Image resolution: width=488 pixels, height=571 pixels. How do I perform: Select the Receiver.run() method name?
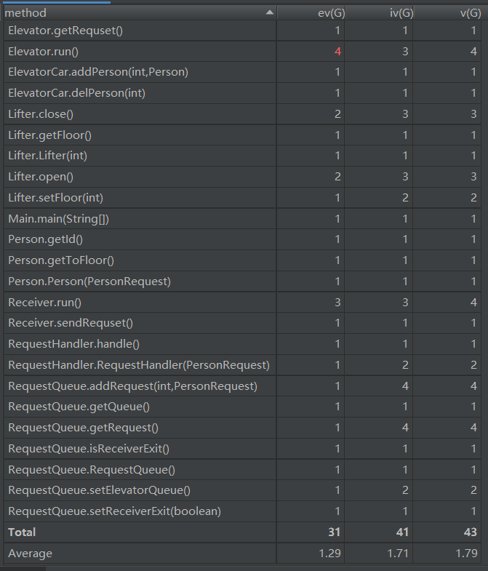(x=44, y=302)
